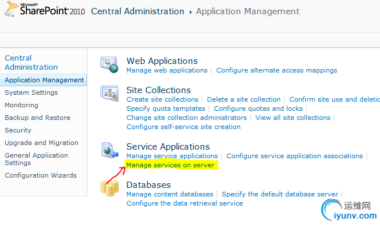380x225 pixels.
Task: Go to Monitoring section
Action: tap(21, 105)
